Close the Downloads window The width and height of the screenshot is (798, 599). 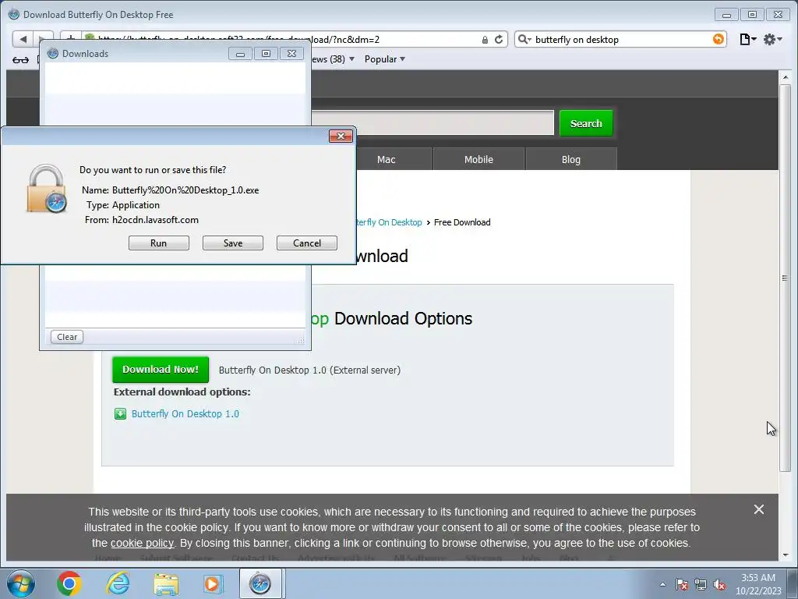pyautogui.click(x=291, y=54)
